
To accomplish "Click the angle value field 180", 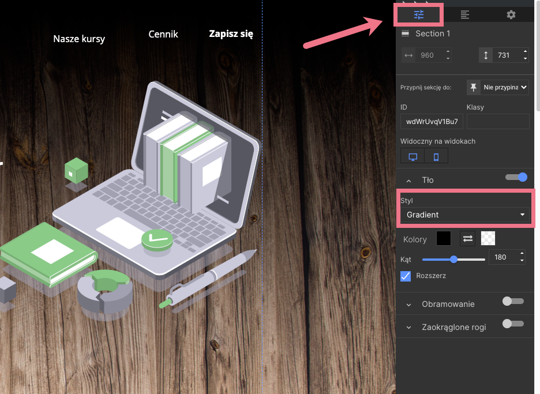I will [x=503, y=257].
